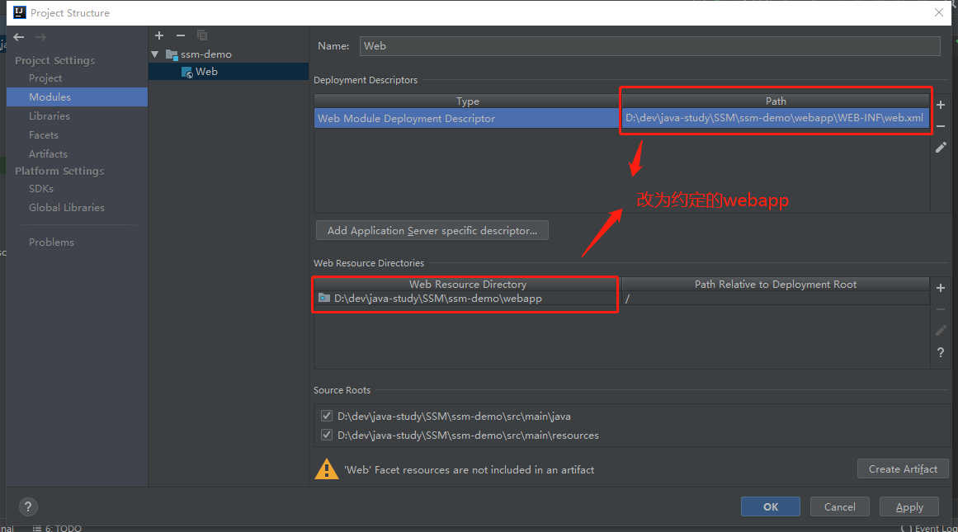Viewport: 958px width, 532px height.
Task: Open the Problems section
Action: (51, 242)
